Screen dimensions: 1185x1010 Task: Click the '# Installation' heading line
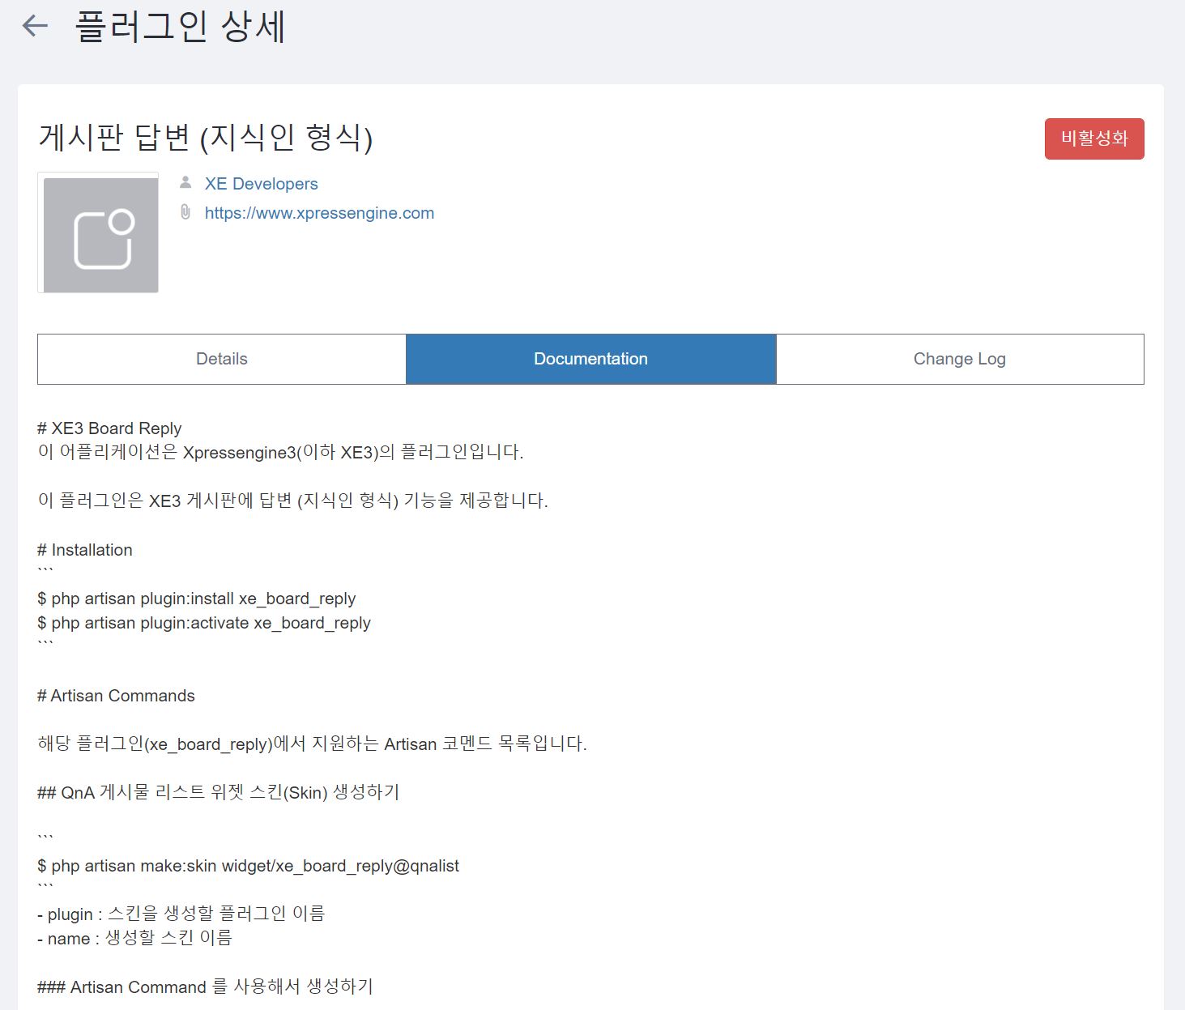[x=85, y=550]
